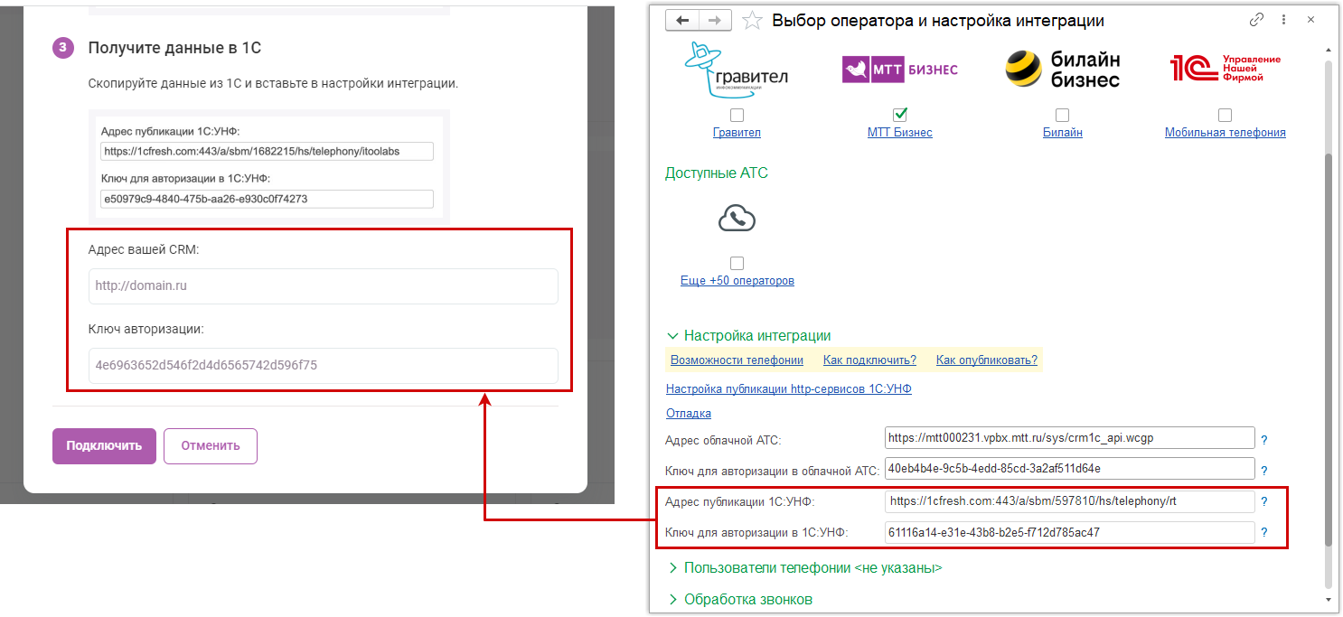Close the operator selection window
Screen dimensions: 1343x617
1310,20
